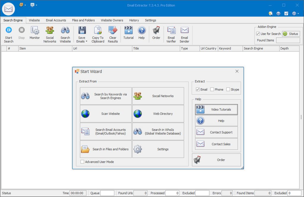Click the Time field showing 00:00:00
This screenshot has height=197, width=304.
(x=78, y=193)
